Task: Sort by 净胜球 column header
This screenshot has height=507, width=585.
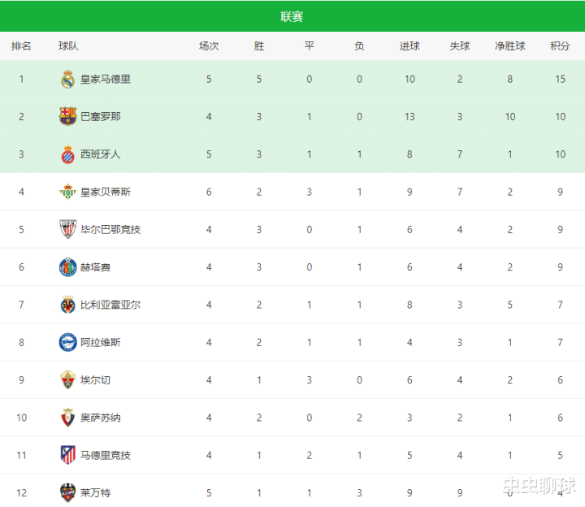Action: coord(510,46)
